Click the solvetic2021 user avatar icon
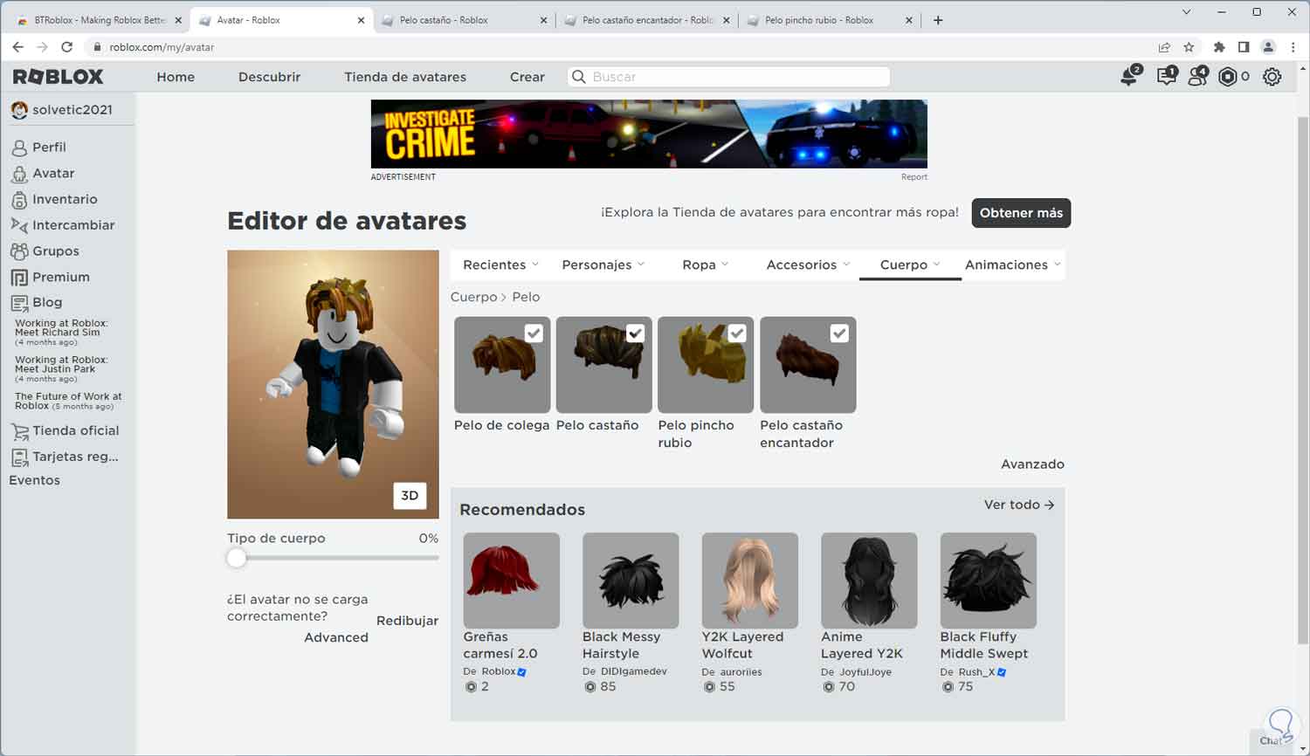 pyautogui.click(x=19, y=110)
